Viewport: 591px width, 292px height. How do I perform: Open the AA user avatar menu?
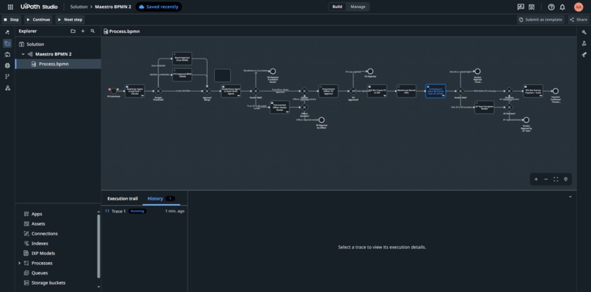click(x=579, y=7)
